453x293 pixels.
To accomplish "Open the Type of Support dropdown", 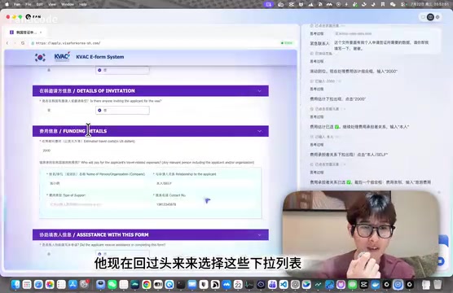I will click(97, 204).
